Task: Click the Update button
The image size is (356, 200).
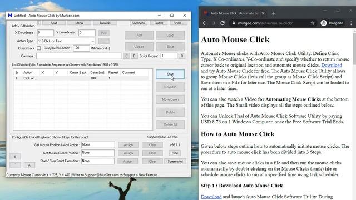Action: 139,47
